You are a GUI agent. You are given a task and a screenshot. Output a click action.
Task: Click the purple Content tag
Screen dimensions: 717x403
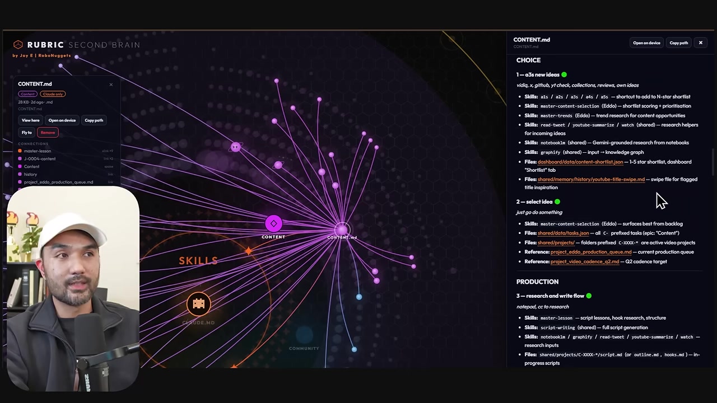tap(27, 94)
